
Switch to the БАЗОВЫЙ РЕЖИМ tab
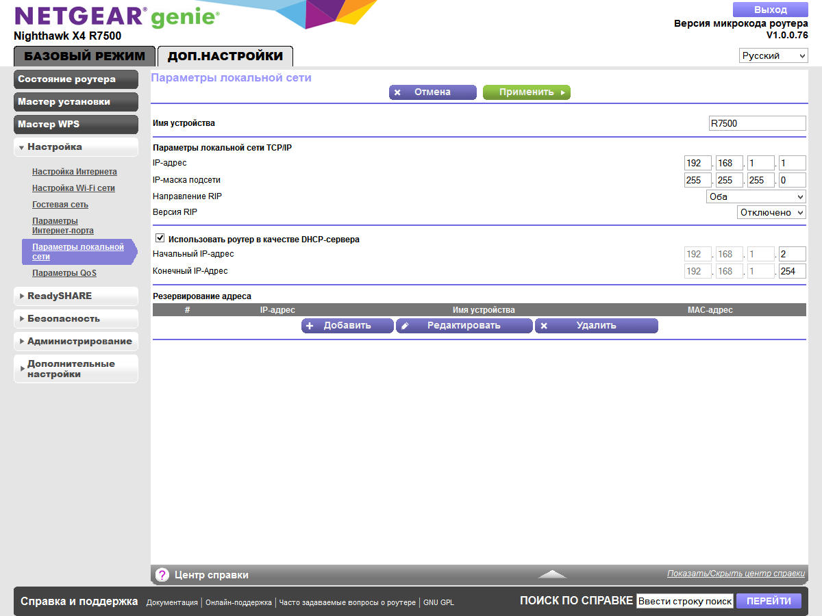click(84, 56)
